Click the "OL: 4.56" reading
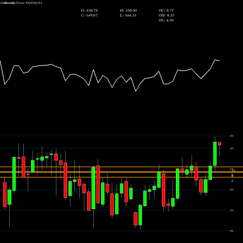243x243 pixels. [166, 20]
